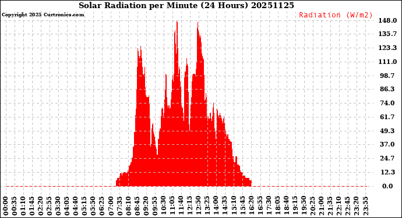Click the '13:25' time axis label
The image size is (402, 218).
coord(207,206)
